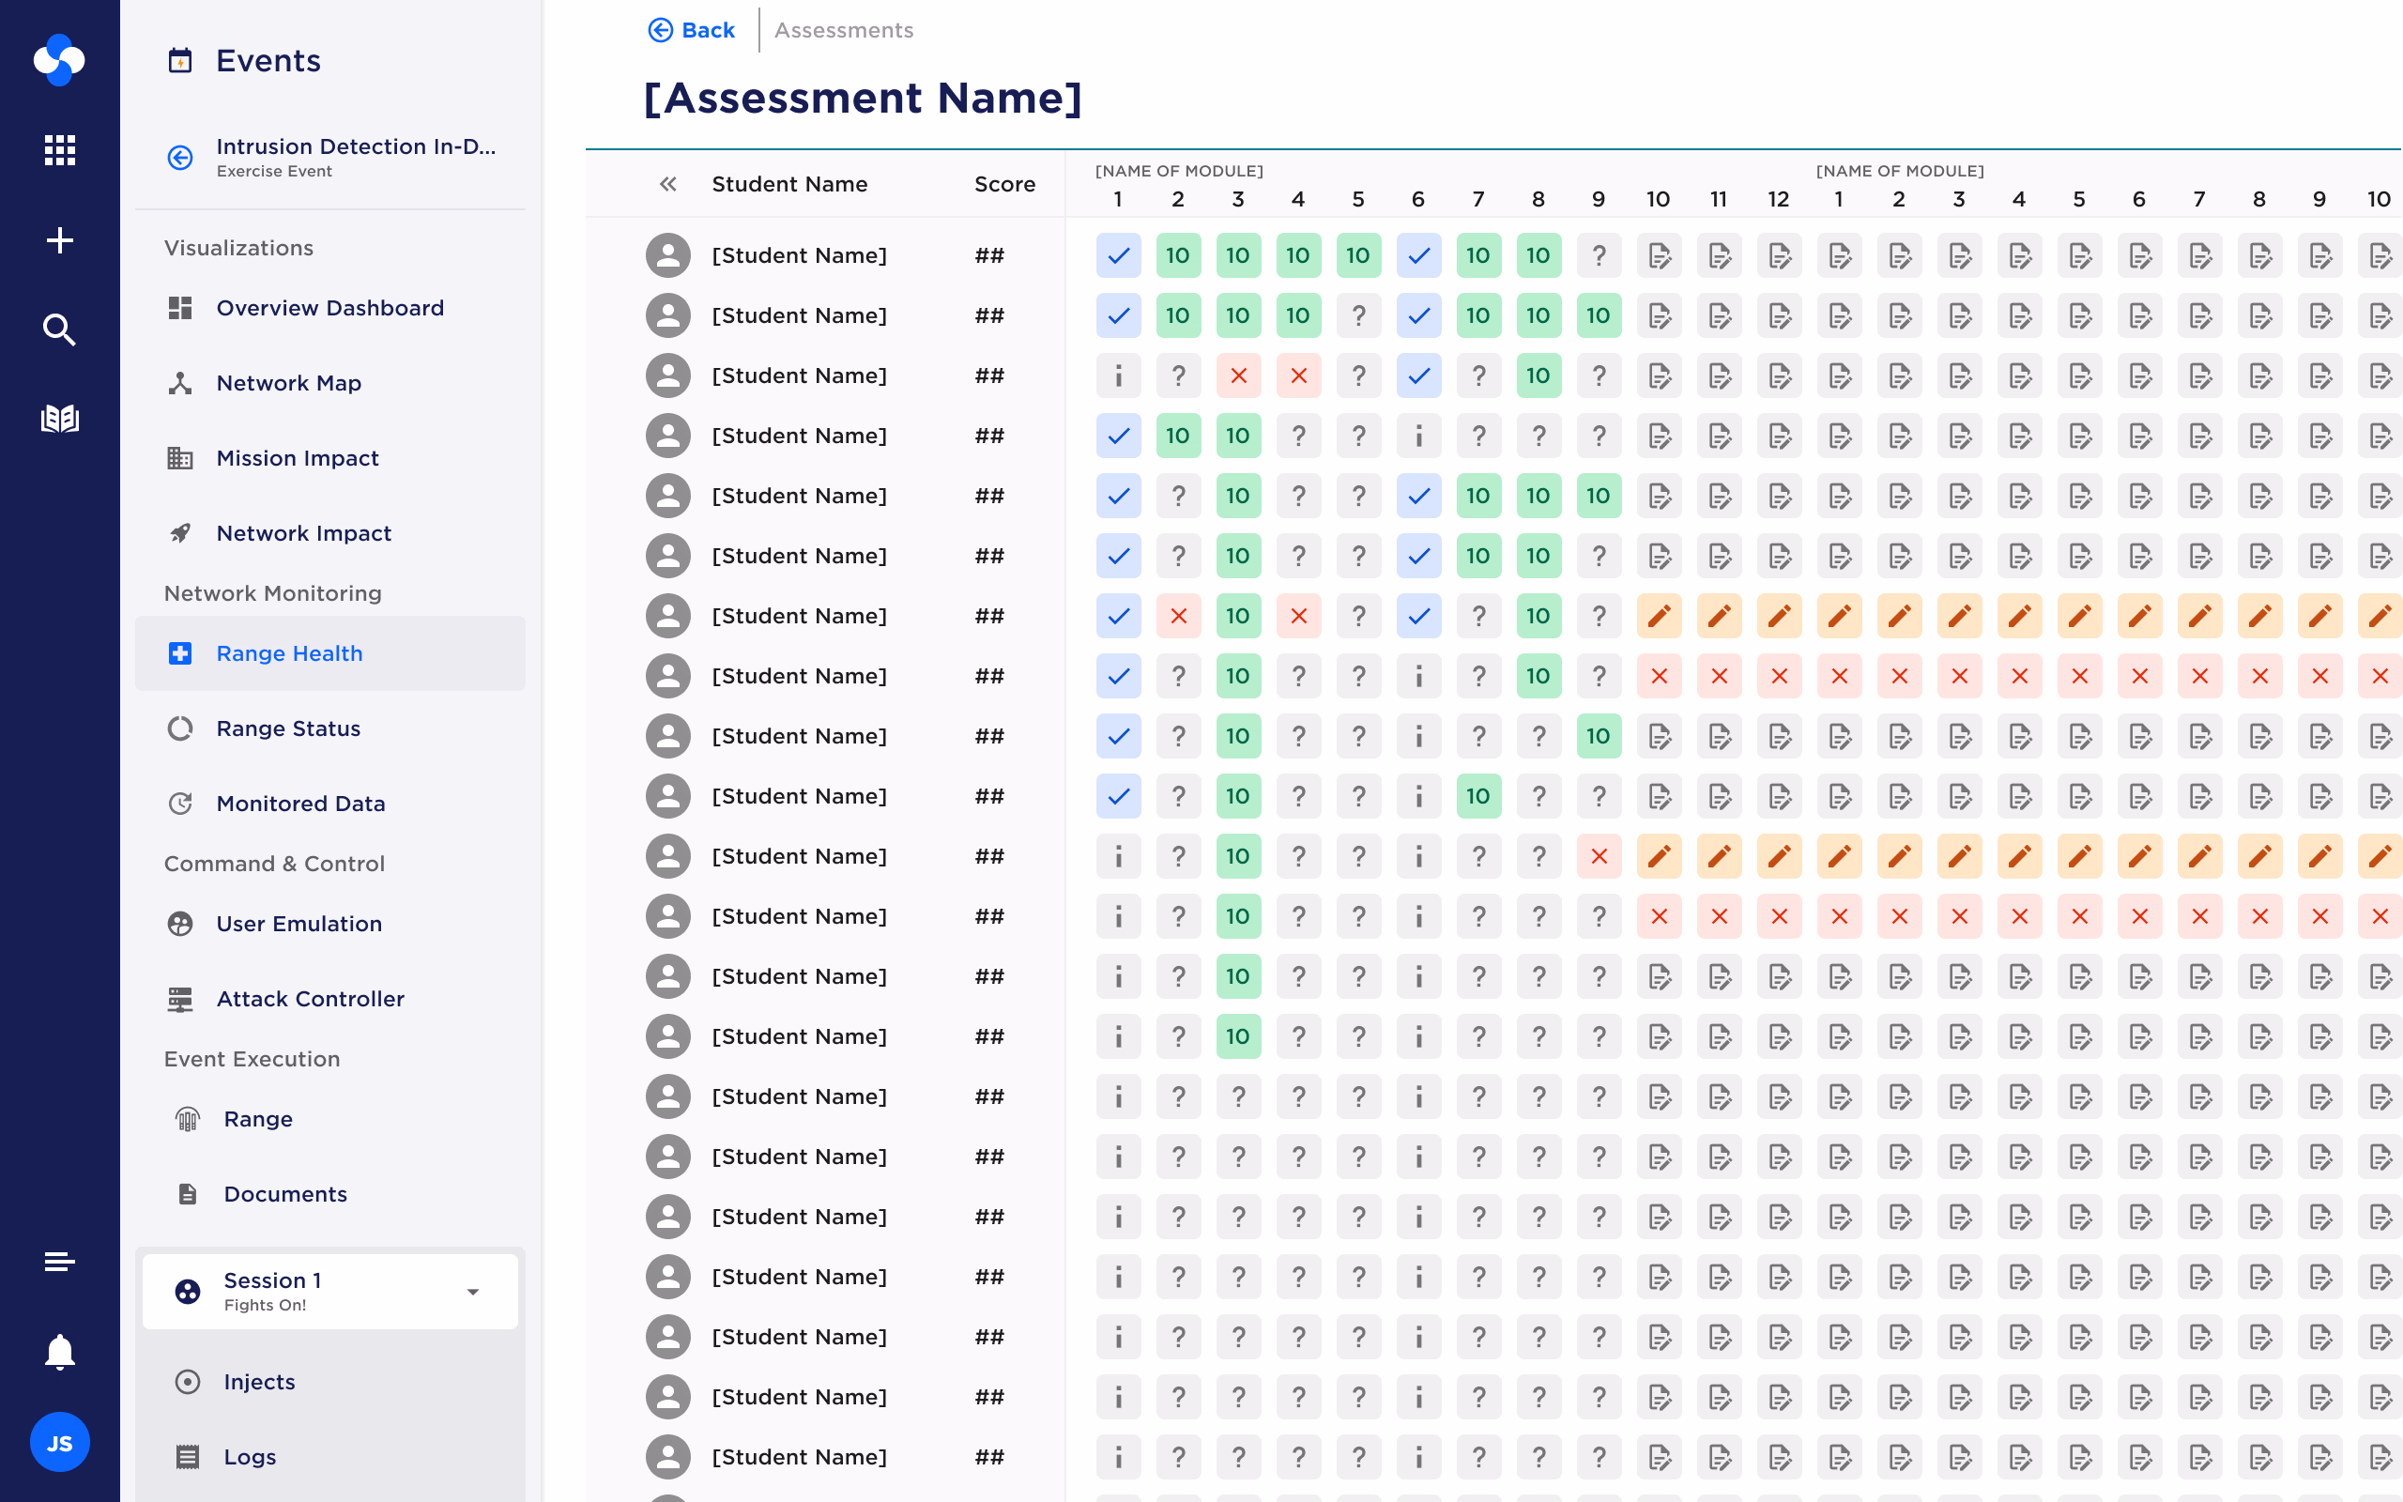2403x1502 pixels.
Task: Sort by Student Name header
Action: (x=789, y=184)
